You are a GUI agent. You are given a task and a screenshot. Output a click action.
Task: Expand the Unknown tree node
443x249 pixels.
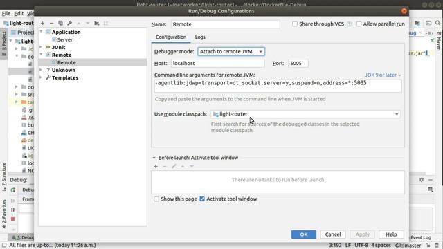[42, 70]
